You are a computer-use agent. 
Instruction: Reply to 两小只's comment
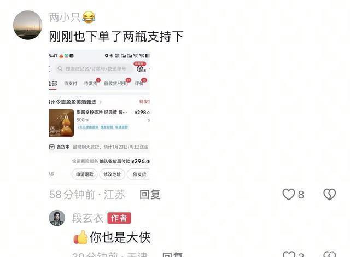click(150, 195)
